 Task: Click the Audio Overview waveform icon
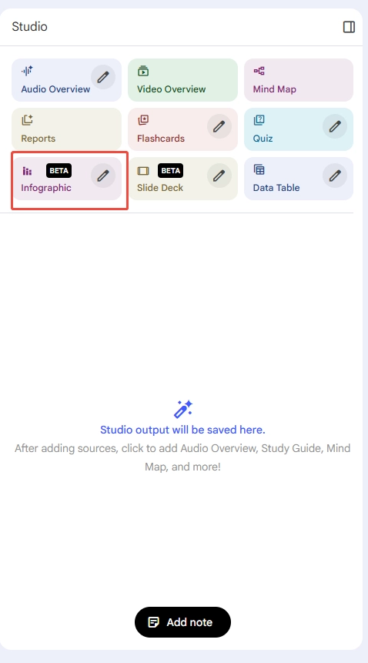point(27,71)
